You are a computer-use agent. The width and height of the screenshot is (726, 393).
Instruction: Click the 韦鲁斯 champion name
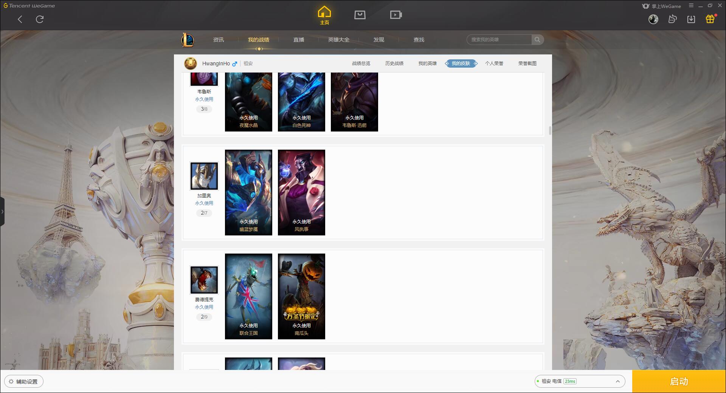pos(204,91)
